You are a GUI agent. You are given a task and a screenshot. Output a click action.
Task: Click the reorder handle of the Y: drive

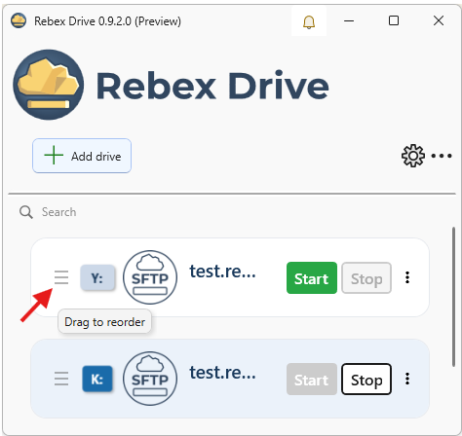click(x=61, y=277)
